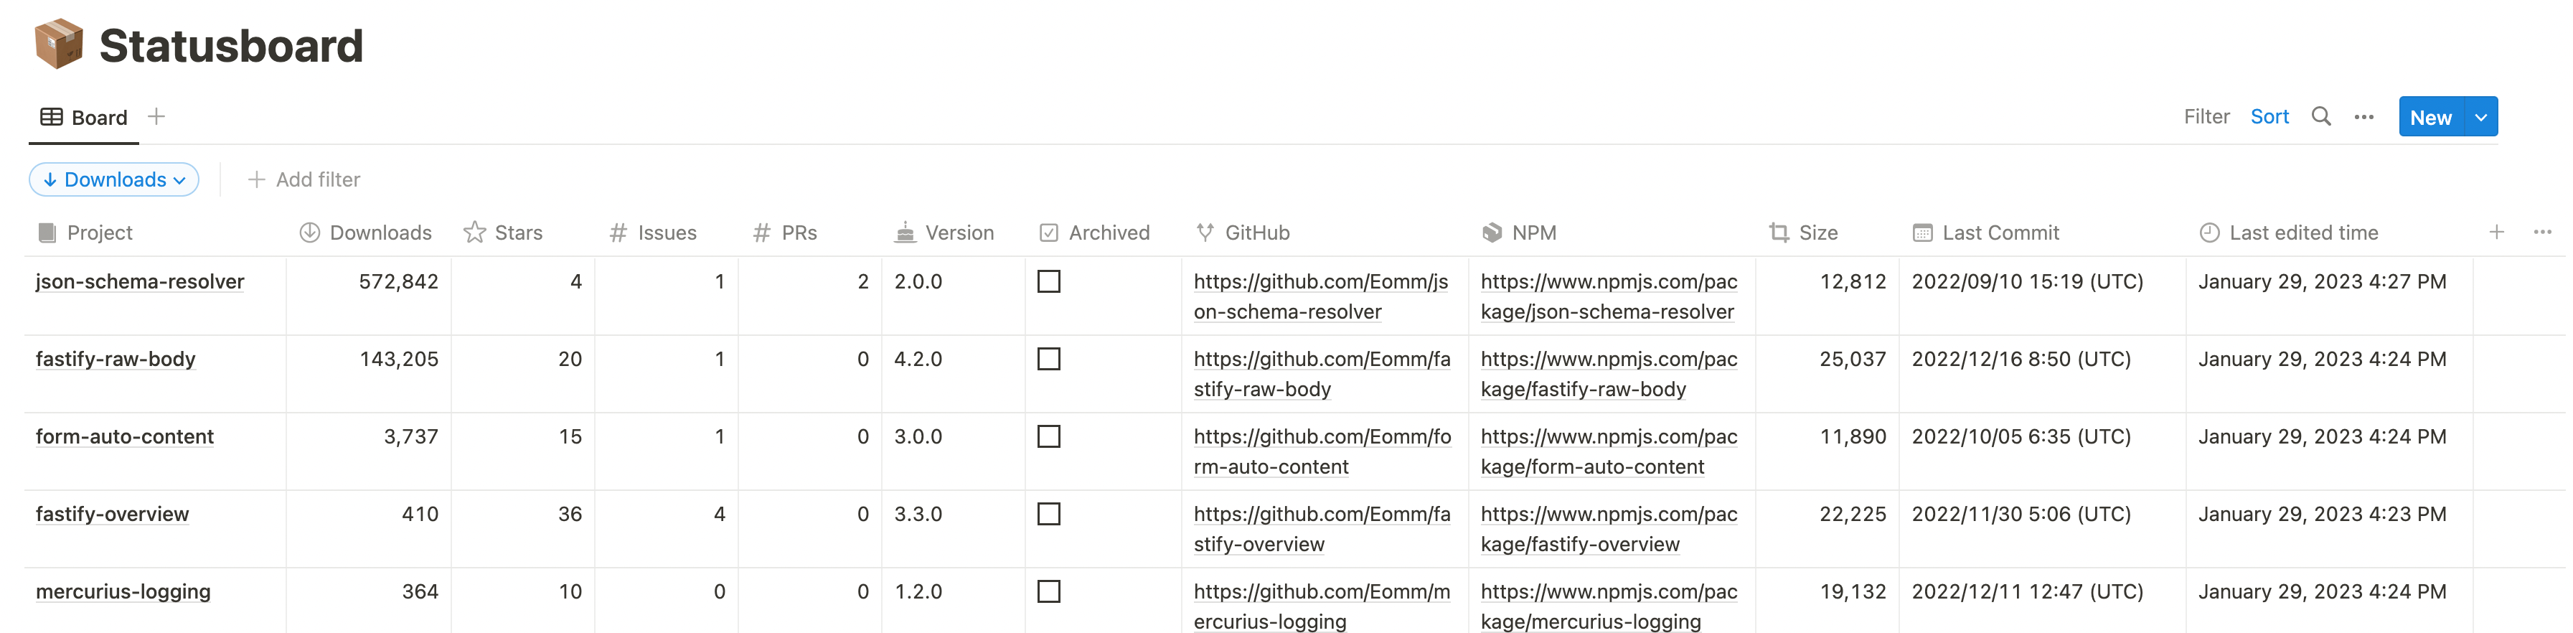
Task: Open the form-auto-content project page
Action: (x=125, y=436)
